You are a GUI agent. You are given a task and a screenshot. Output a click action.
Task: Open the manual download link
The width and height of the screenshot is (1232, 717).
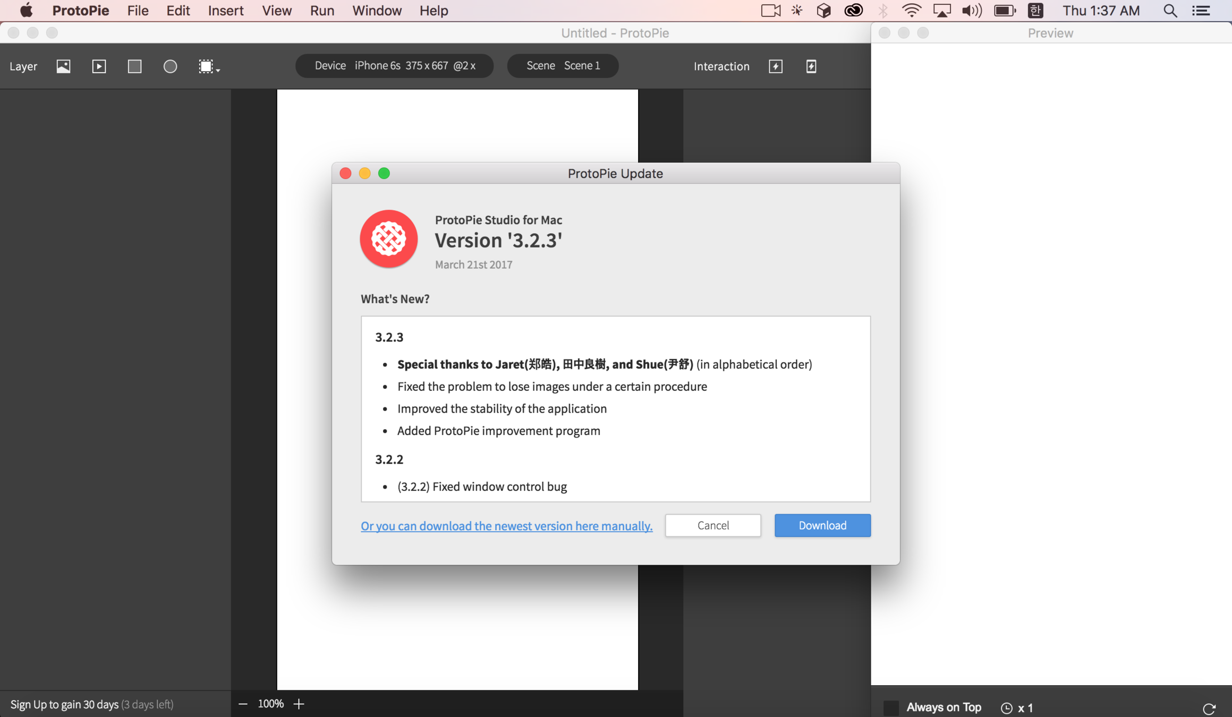(x=506, y=526)
